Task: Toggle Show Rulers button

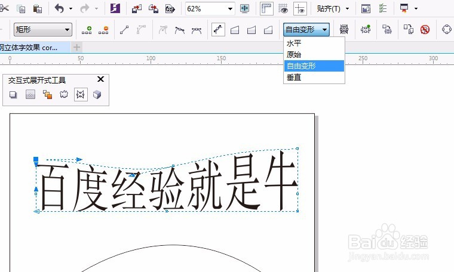Action: click(266, 9)
